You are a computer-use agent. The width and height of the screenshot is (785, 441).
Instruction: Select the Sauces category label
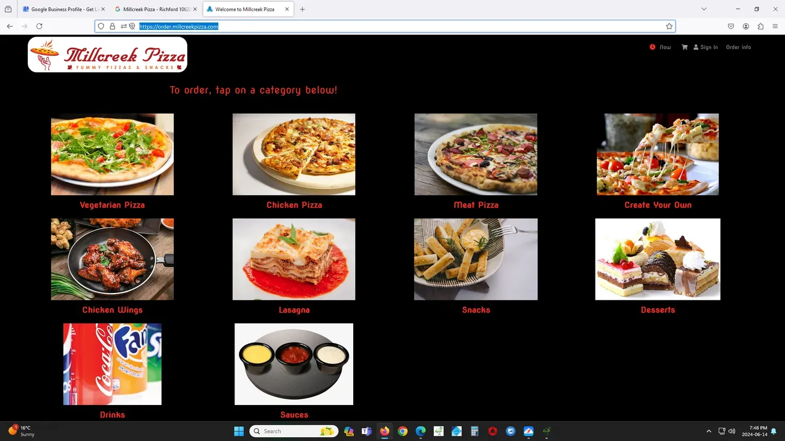click(x=294, y=415)
